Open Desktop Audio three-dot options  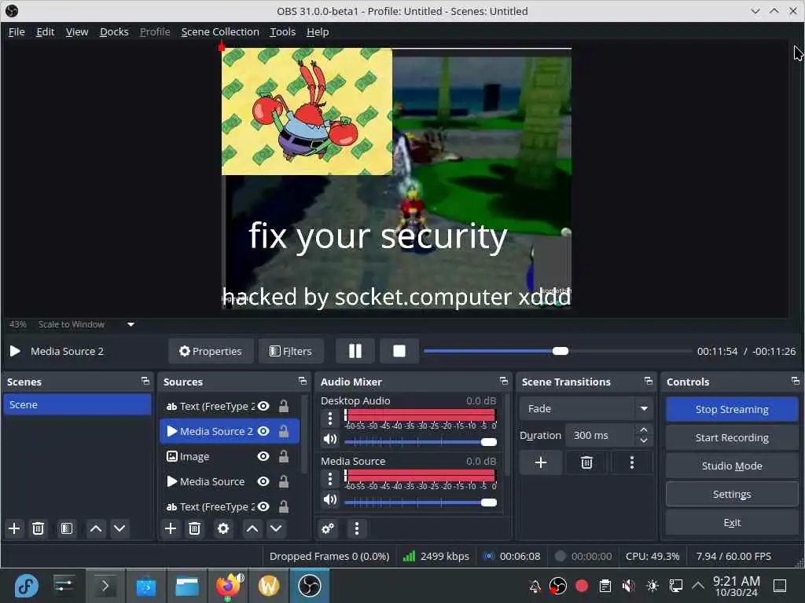point(330,418)
